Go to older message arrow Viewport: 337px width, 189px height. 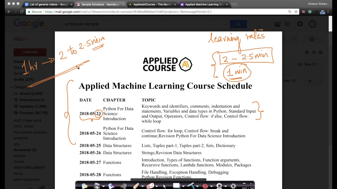pyautogui.click(x=294, y=39)
